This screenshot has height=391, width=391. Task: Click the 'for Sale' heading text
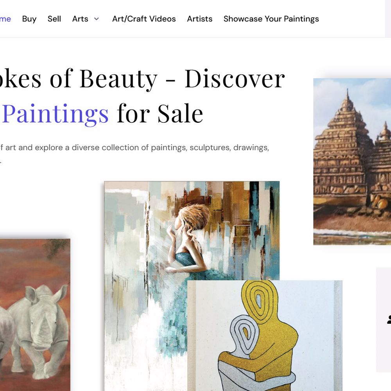[x=160, y=114]
